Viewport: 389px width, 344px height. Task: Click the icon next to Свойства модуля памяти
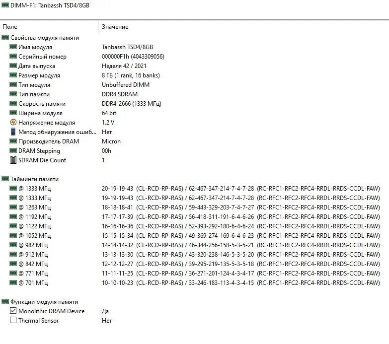click(x=5, y=37)
